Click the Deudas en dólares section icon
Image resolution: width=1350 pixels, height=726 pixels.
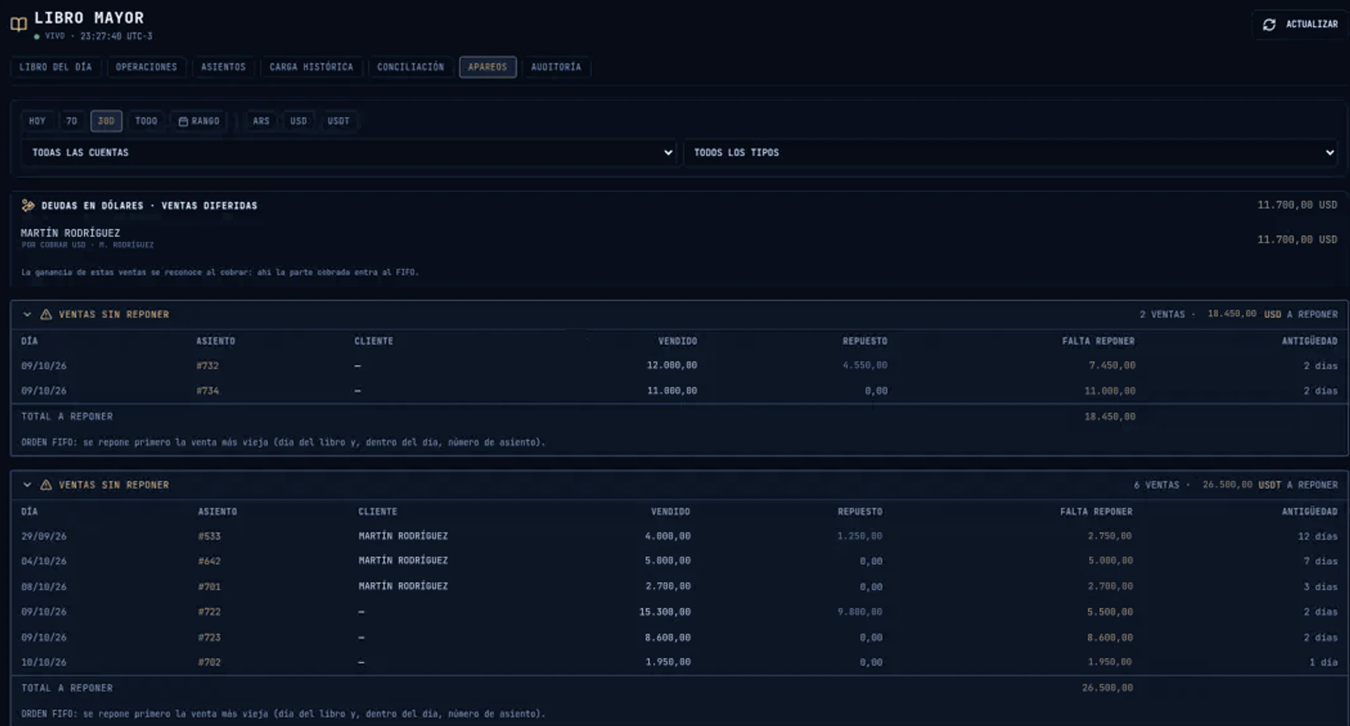point(28,206)
